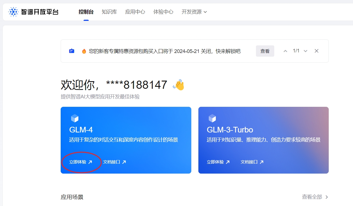
Task: Click the GLM-3-Turbo description 适用于对知识量
Action: pyautogui.click(x=264, y=140)
